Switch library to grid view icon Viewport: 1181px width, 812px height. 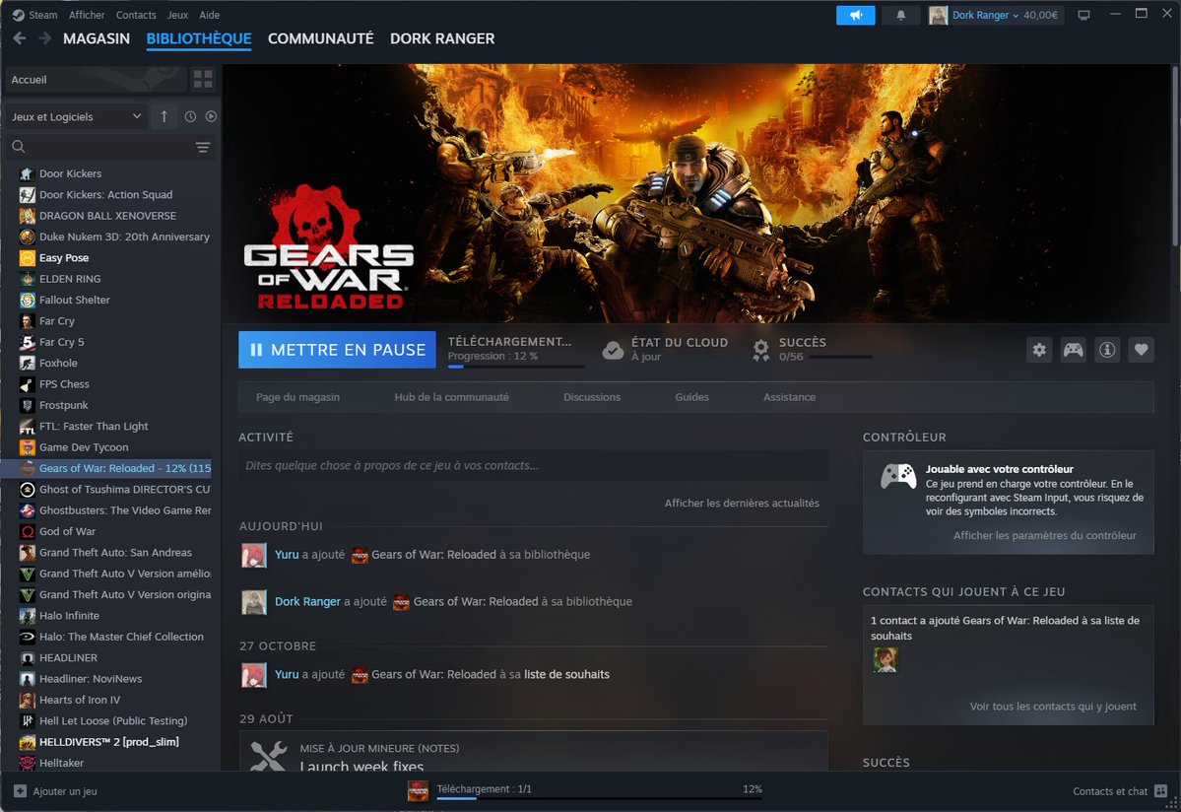203,79
